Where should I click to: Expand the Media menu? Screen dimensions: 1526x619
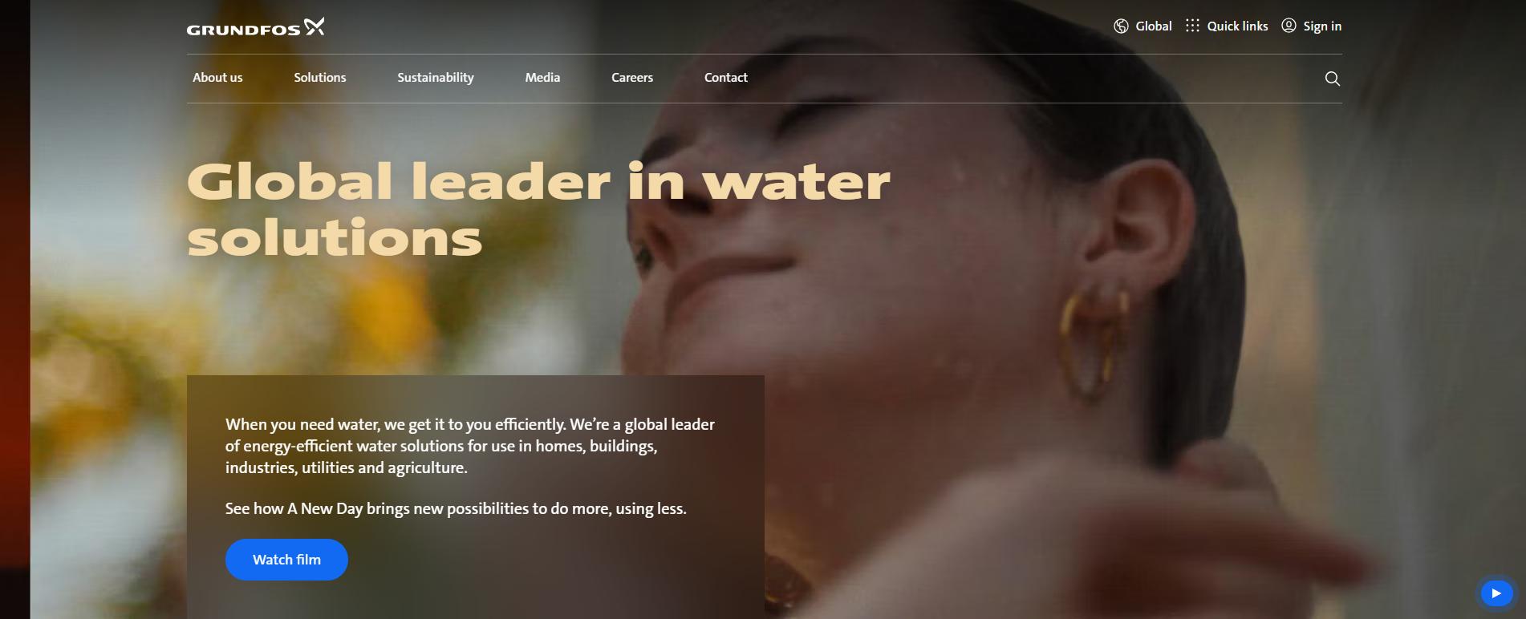(x=542, y=78)
